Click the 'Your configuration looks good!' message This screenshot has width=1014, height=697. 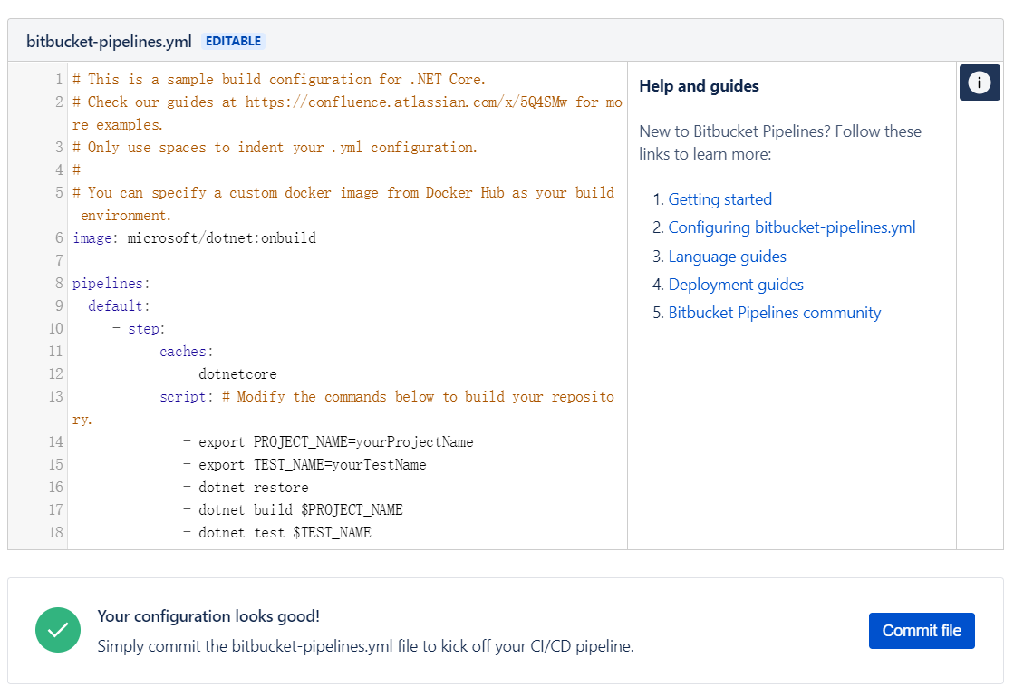[x=208, y=615]
